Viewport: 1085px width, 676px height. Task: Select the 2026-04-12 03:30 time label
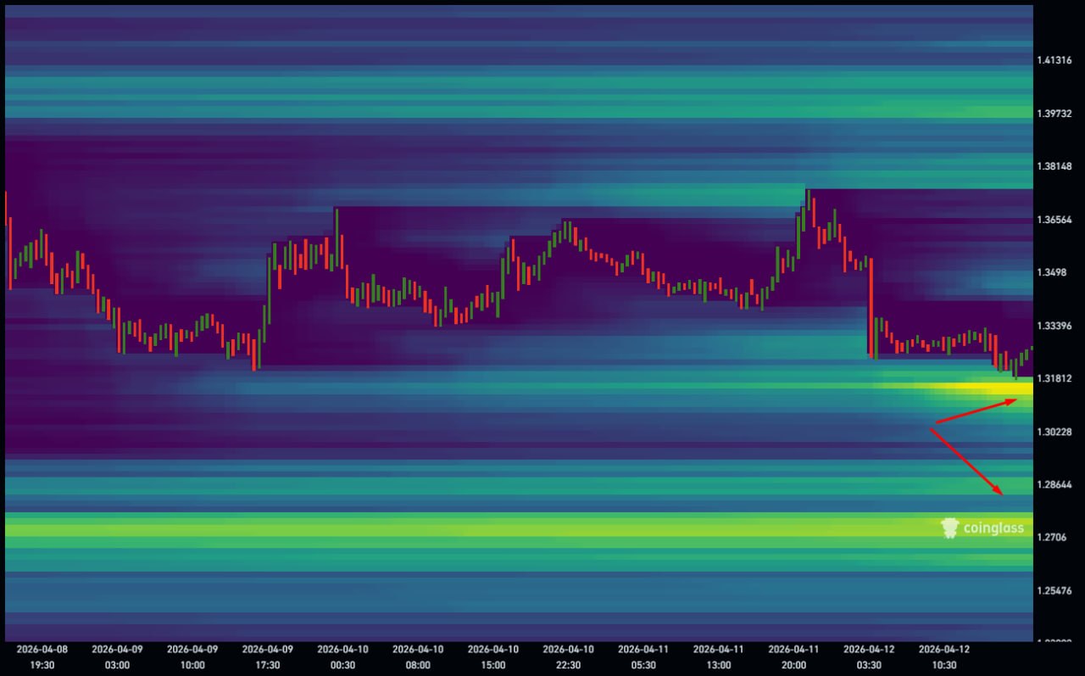(870, 657)
